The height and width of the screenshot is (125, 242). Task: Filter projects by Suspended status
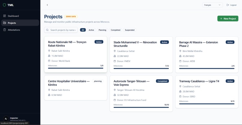pos(130,30)
